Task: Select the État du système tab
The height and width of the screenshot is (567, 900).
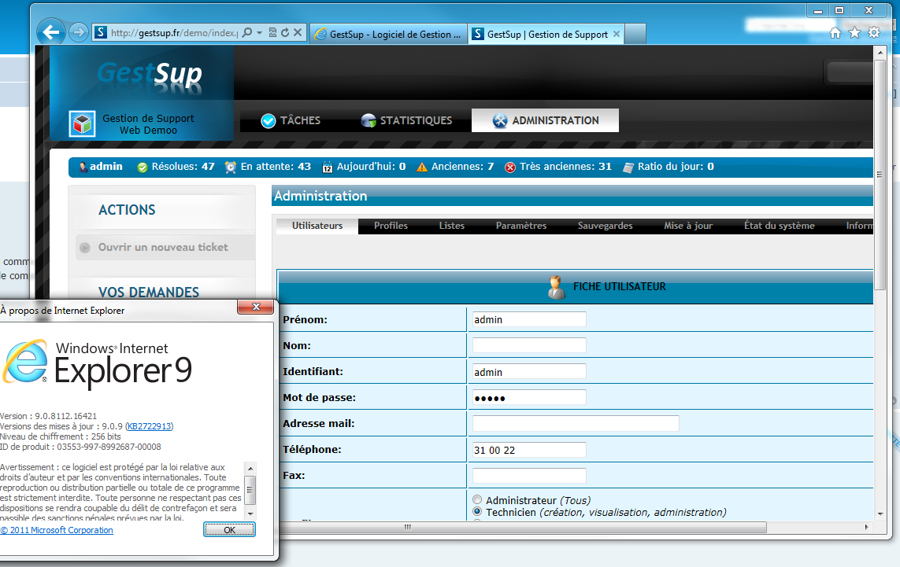Action: (x=780, y=226)
